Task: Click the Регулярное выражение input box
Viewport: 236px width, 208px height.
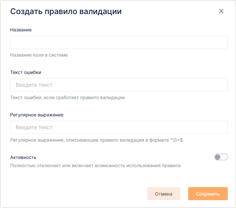Action: pos(119,127)
